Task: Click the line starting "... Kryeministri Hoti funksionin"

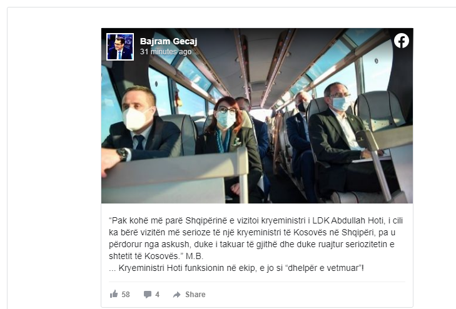Action: coord(236,268)
